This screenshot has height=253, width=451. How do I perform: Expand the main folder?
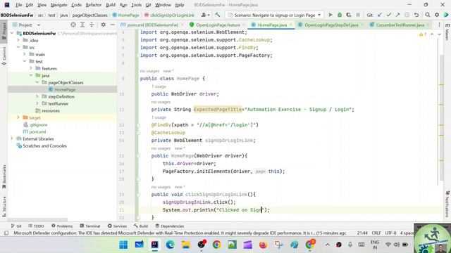click(x=25, y=54)
